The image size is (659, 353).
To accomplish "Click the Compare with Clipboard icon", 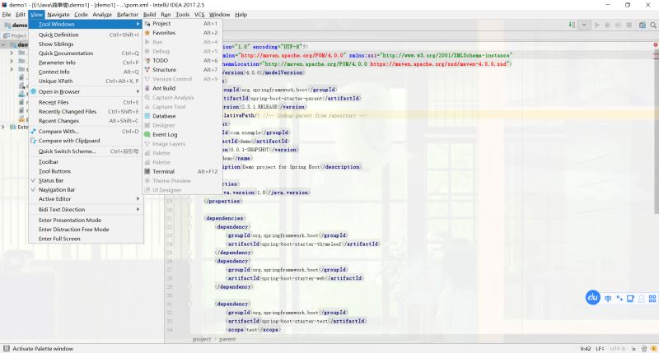I will [x=33, y=141].
